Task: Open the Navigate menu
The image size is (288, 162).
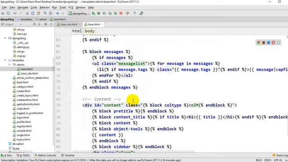Action: (23, 8)
